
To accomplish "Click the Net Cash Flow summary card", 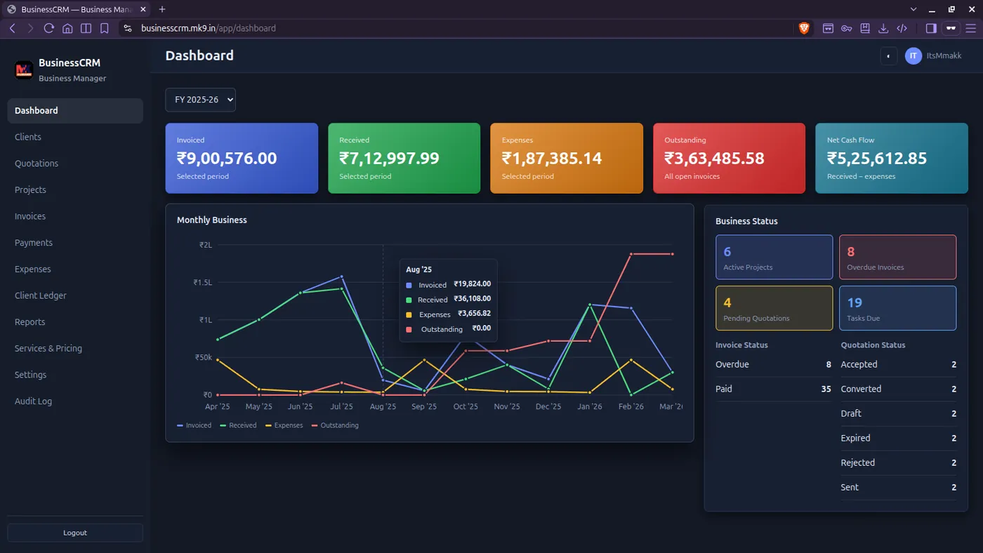I will click(892, 159).
